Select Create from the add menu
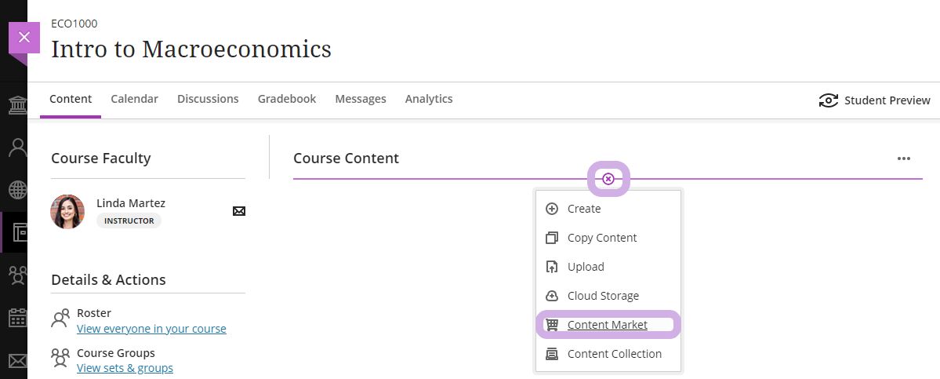940x379 pixels. pos(584,209)
